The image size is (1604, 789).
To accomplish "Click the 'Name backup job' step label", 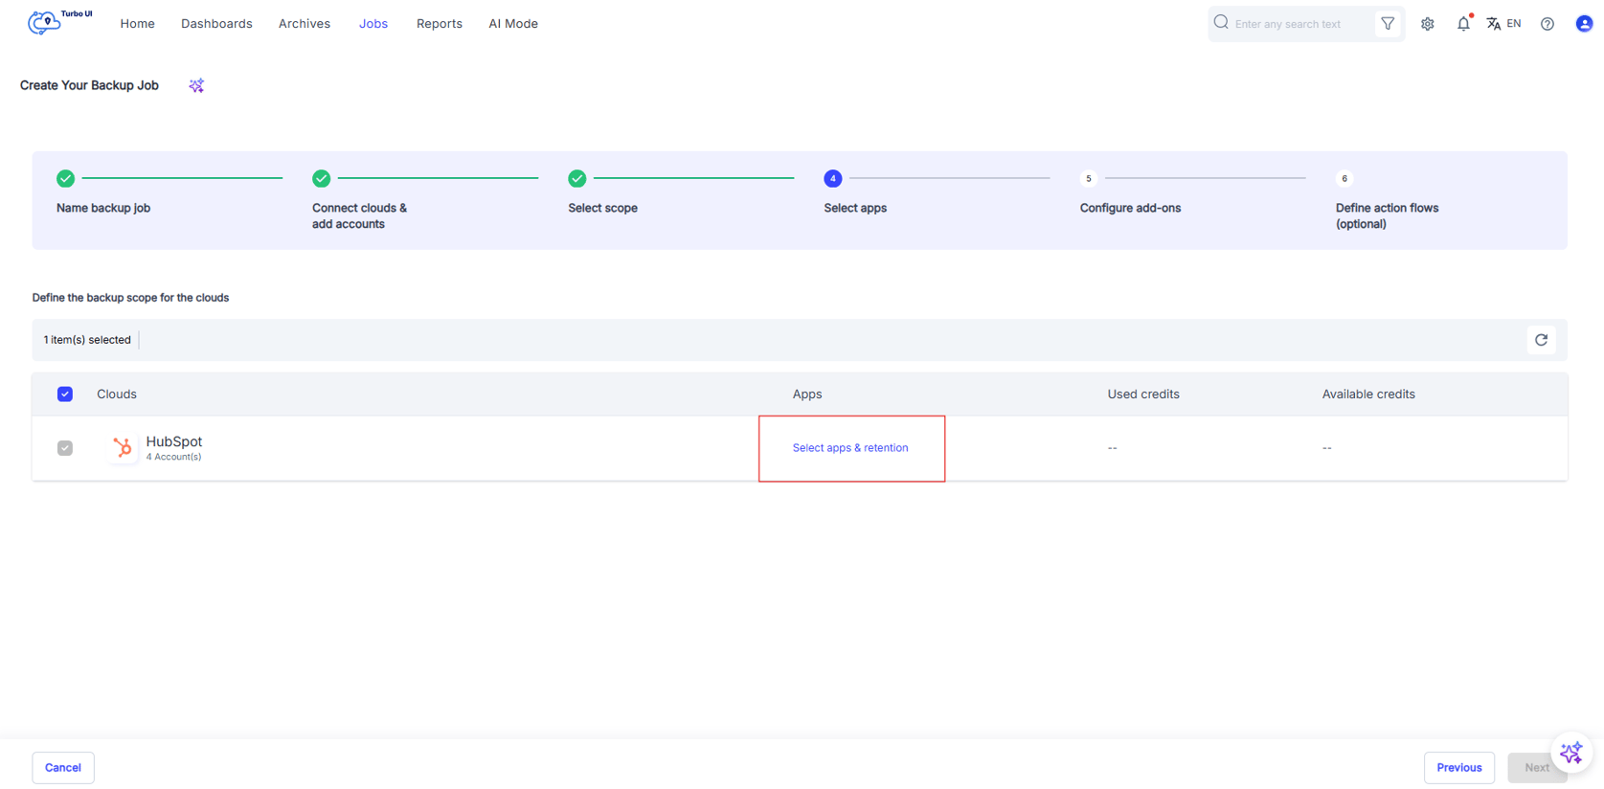I will (103, 208).
